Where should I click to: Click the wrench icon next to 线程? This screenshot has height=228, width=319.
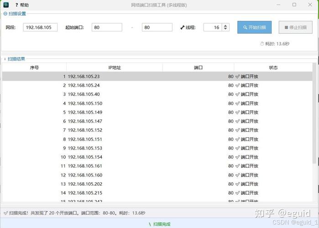coord(182,27)
